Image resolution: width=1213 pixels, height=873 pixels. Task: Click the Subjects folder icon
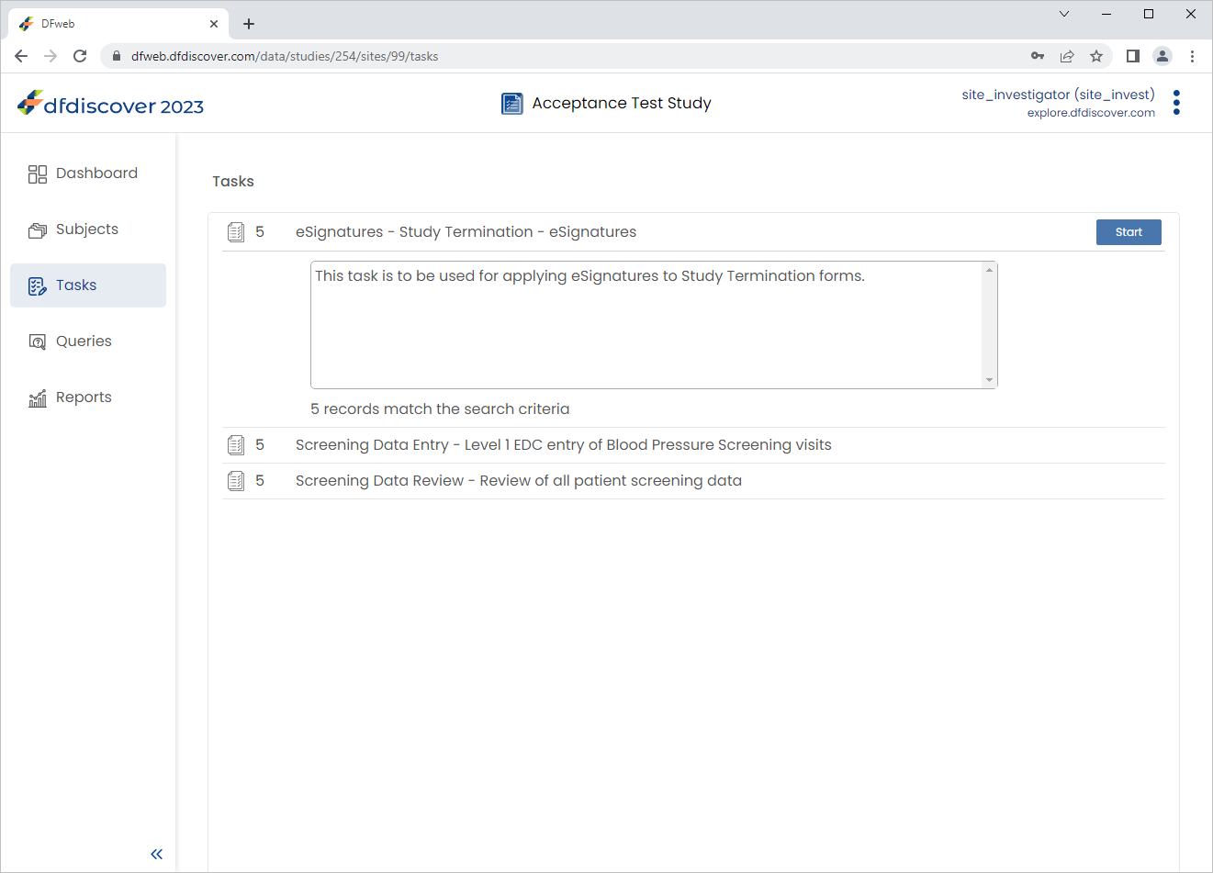coord(37,230)
